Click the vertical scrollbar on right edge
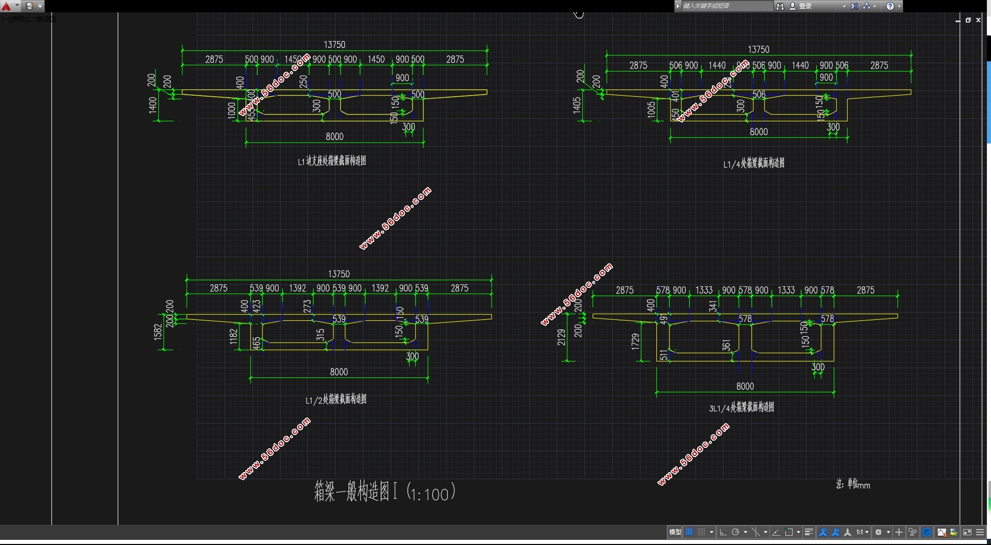Screen dimensions: 991x545 coord(988,103)
